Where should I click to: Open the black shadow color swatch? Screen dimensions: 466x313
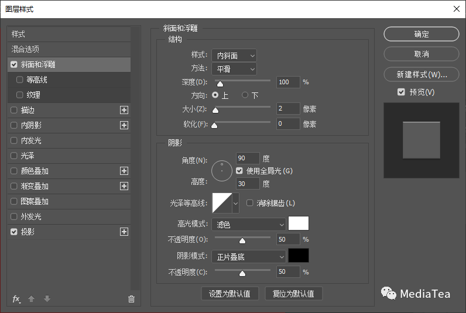(x=299, y=256)
